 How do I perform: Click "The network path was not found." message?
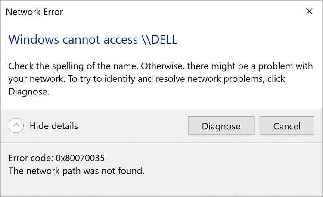click(x=76, y=171)
